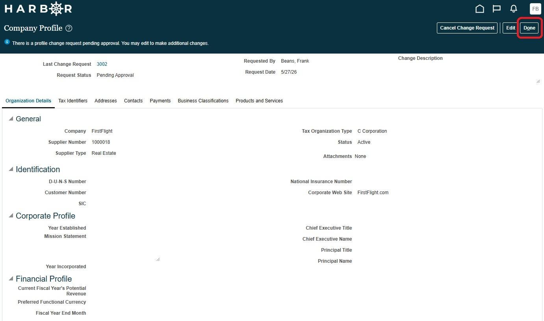Click the Company Profile page title
The height and width of the screenshot is (321, 544).
[x=33, y=28]
